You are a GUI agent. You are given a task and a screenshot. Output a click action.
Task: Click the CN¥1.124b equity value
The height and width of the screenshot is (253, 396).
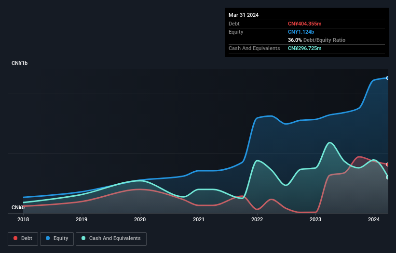coord(301,32)
